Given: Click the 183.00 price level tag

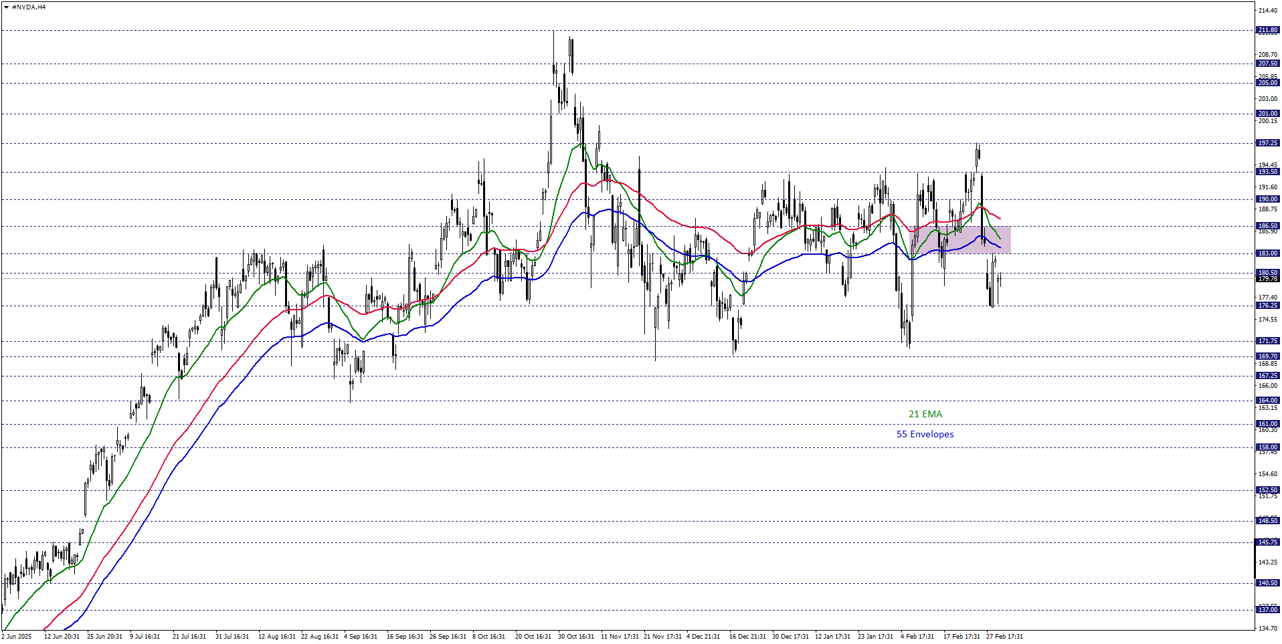Looking at the screenshot, I should pyautogui.click(x=1267, y=253).
